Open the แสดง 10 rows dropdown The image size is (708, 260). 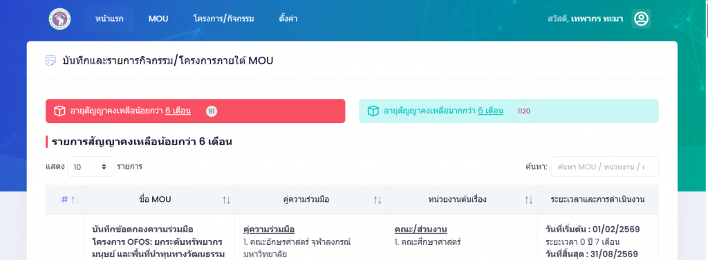click(91, 167)
